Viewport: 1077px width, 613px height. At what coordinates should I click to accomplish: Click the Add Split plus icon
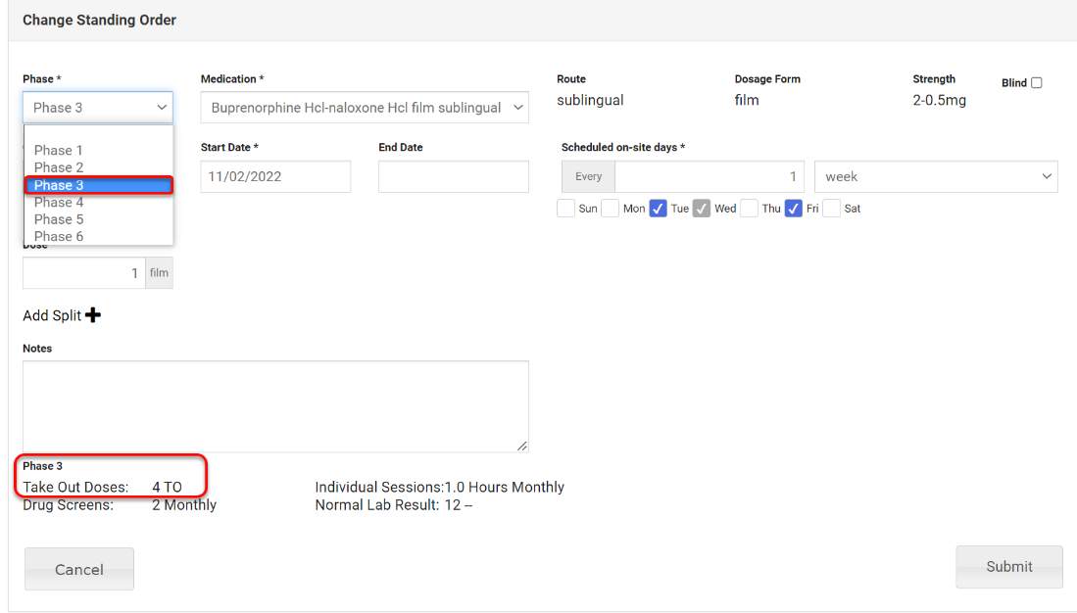(93, 315)
